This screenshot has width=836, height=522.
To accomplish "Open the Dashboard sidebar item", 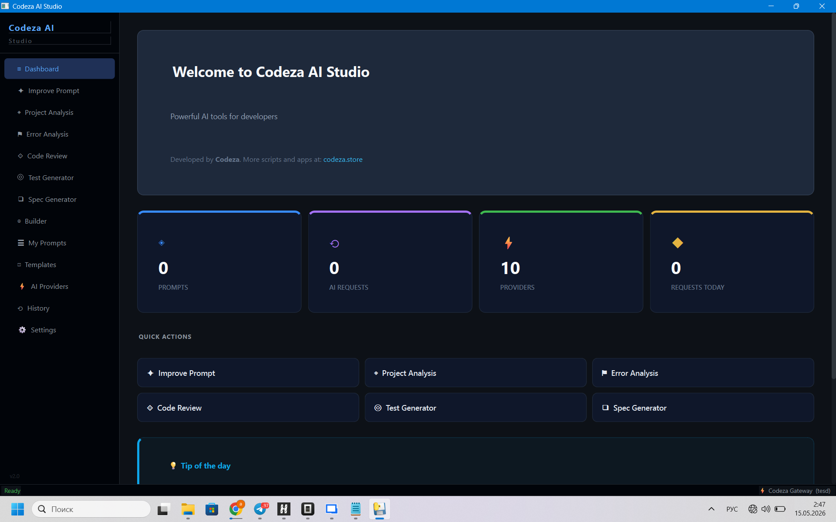I will point(60,69).
